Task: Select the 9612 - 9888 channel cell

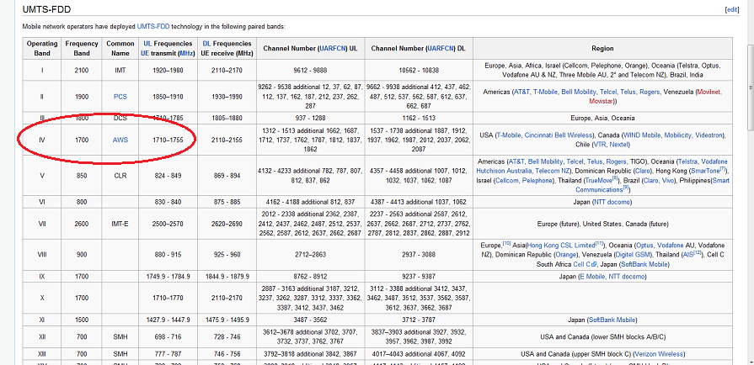Action: click(311, 70)
